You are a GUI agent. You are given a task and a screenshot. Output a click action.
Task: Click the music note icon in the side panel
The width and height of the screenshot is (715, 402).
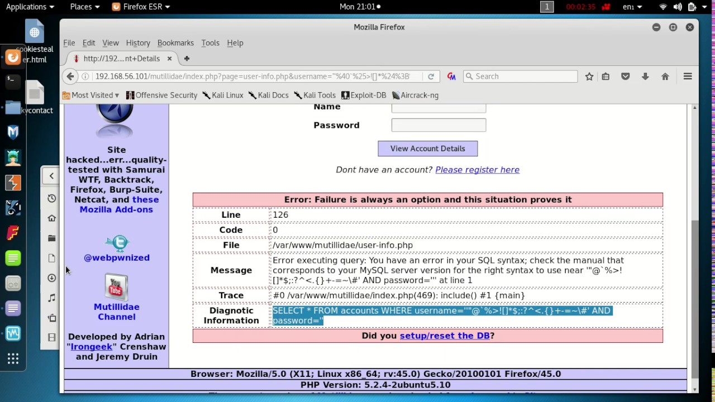[x=51, y=298]
